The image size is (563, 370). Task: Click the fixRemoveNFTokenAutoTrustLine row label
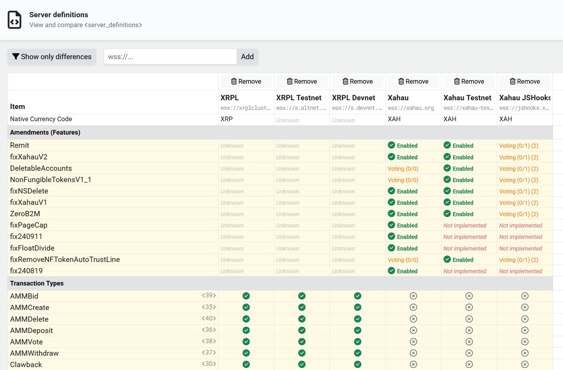(x=65, y=259)
